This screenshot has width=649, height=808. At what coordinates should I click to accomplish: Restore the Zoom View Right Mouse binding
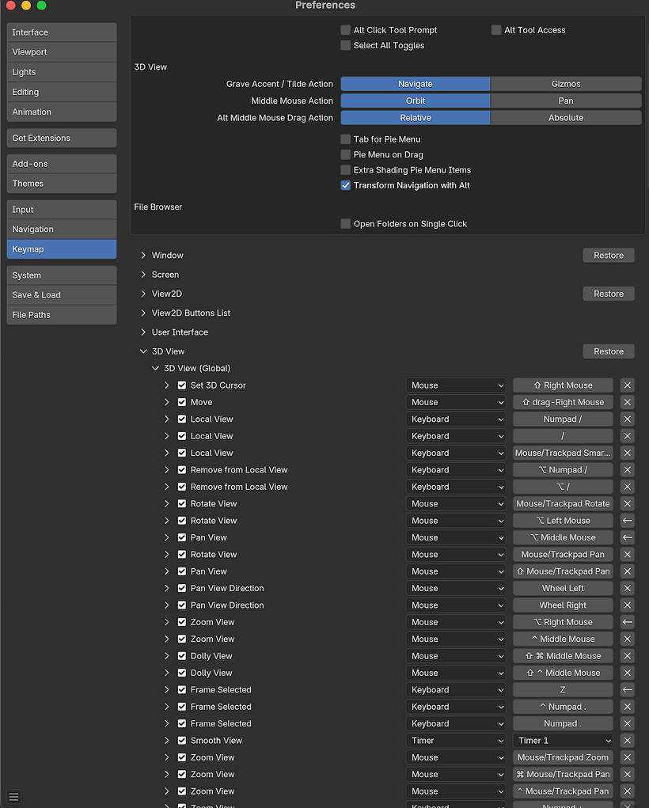pos(627,622)
